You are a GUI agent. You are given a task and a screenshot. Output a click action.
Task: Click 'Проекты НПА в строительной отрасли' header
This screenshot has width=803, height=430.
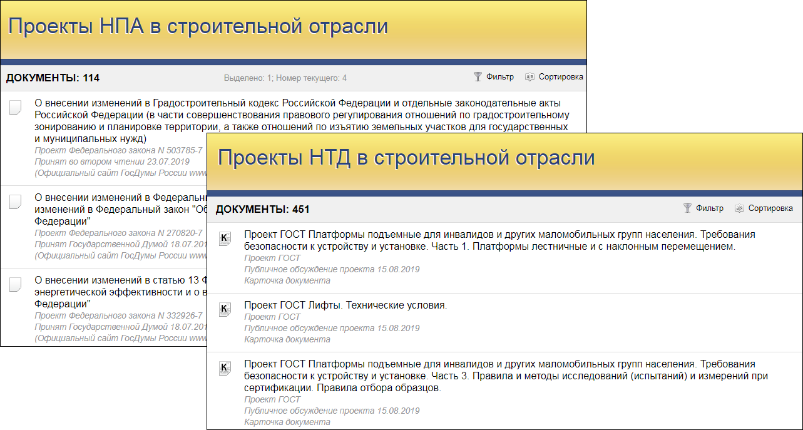[198, 26]
